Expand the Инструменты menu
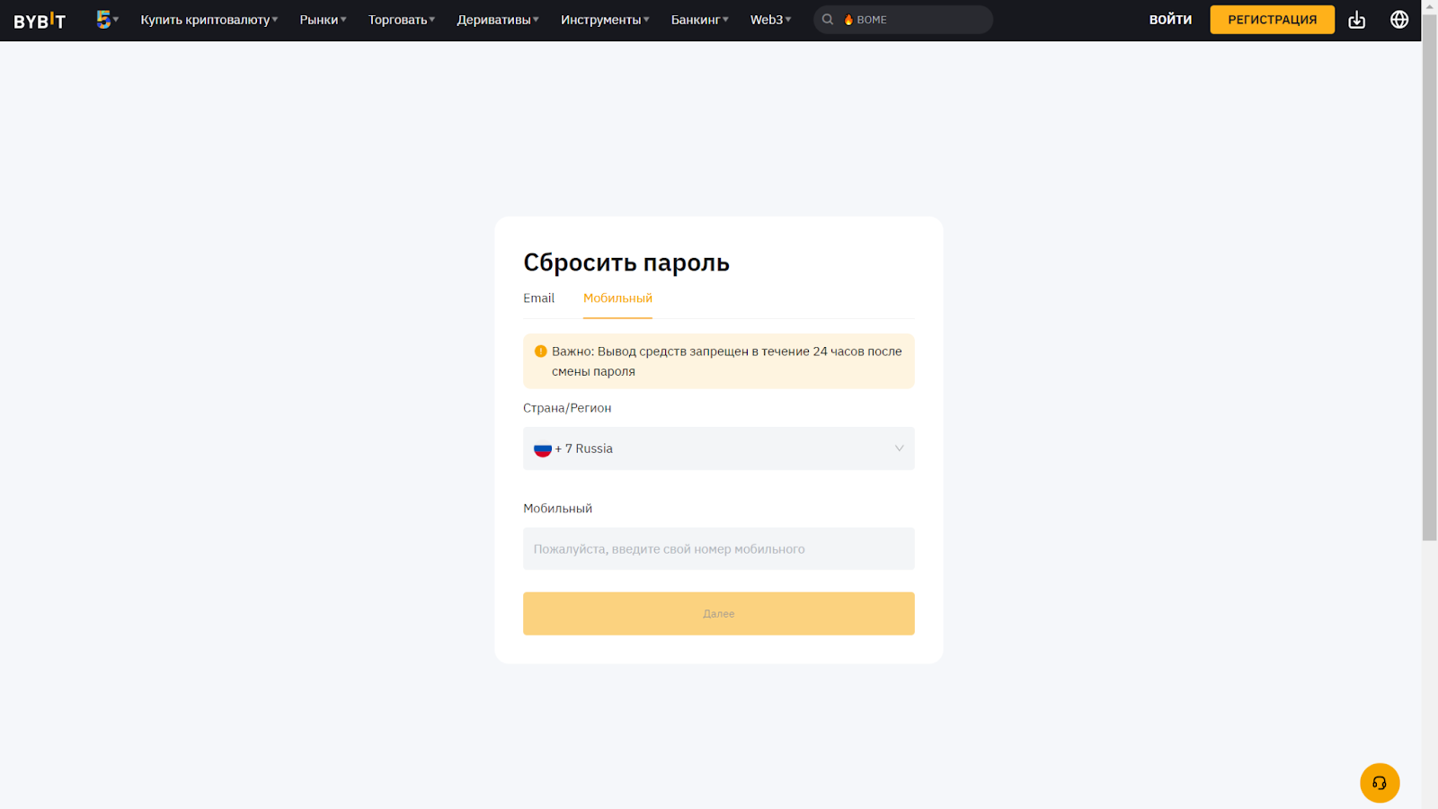 605,20
